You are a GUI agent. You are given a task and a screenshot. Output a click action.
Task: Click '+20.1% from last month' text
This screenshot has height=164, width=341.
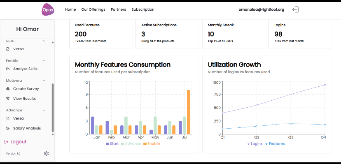point(91,41)
